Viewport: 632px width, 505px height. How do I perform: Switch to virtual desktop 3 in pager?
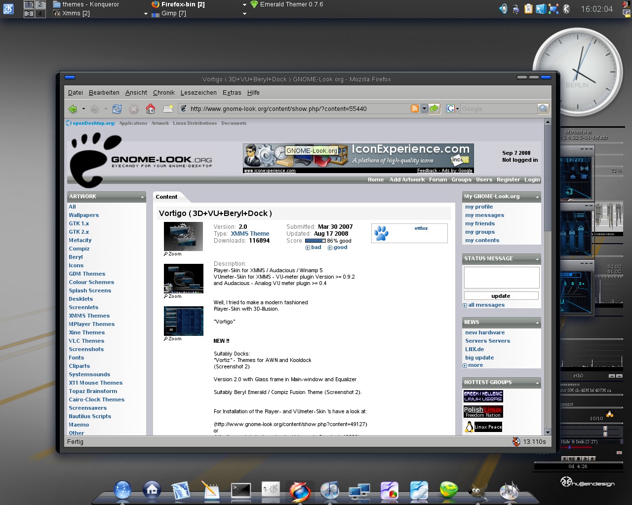click(29, 13)
